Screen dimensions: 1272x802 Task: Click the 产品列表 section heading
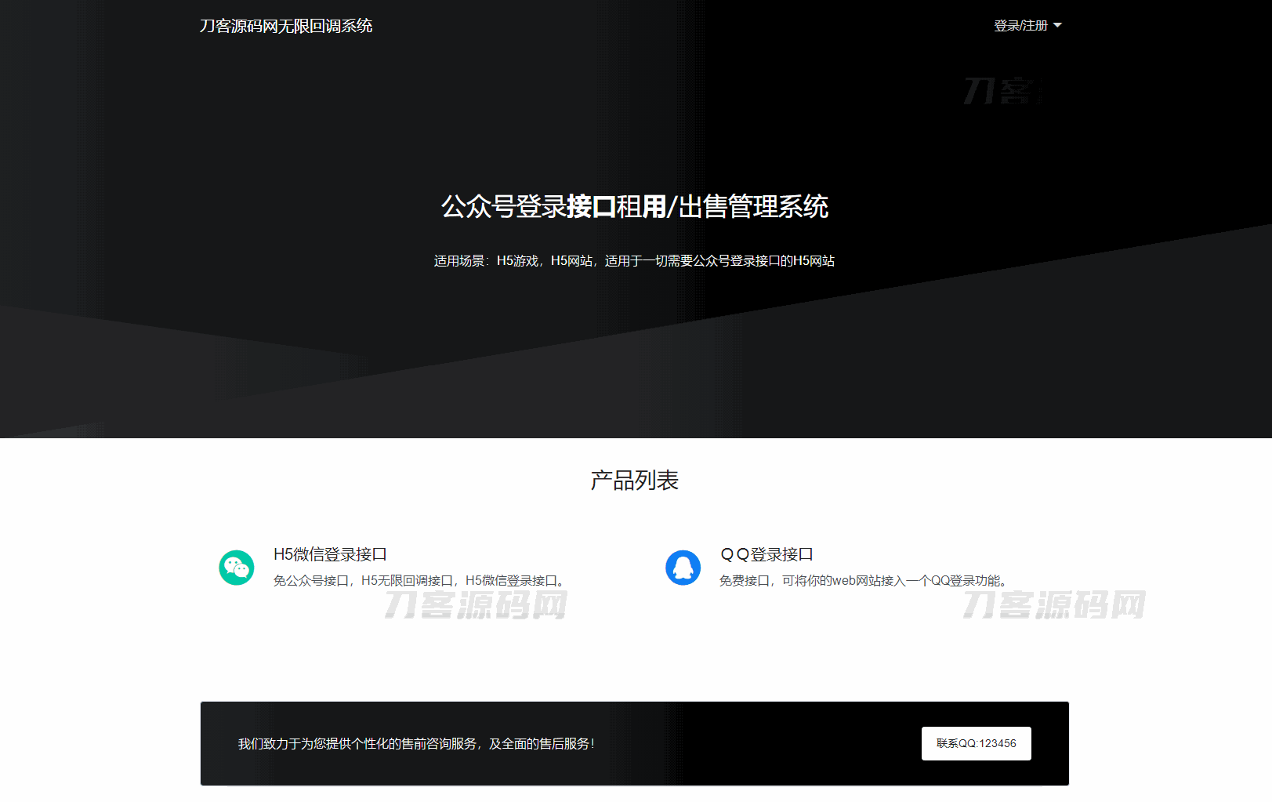click(634, 480)
